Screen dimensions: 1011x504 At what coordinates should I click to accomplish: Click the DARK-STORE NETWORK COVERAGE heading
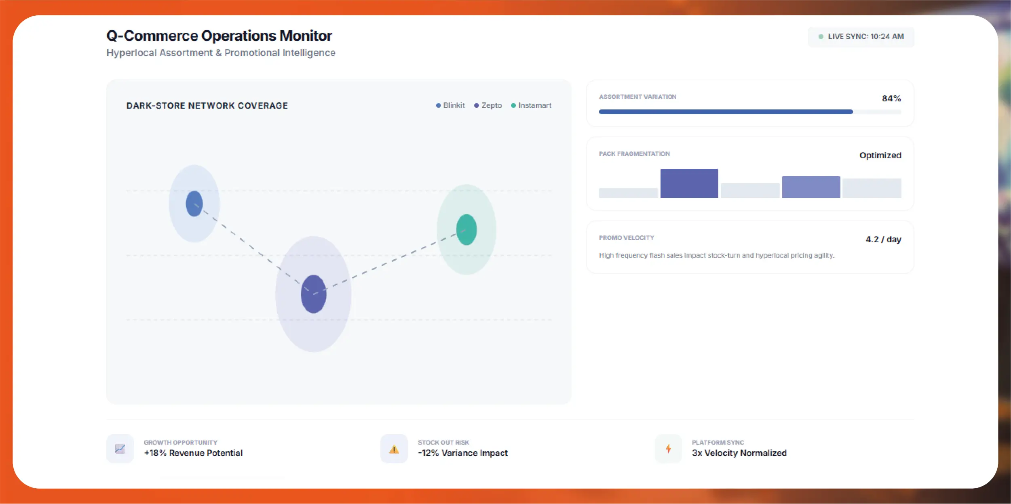pyautogui.click(x=207, y=106)
